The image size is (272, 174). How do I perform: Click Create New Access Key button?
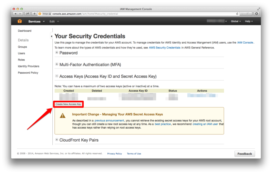[68, 104]
